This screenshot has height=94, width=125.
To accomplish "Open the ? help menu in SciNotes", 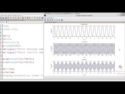I will [22, 16].
